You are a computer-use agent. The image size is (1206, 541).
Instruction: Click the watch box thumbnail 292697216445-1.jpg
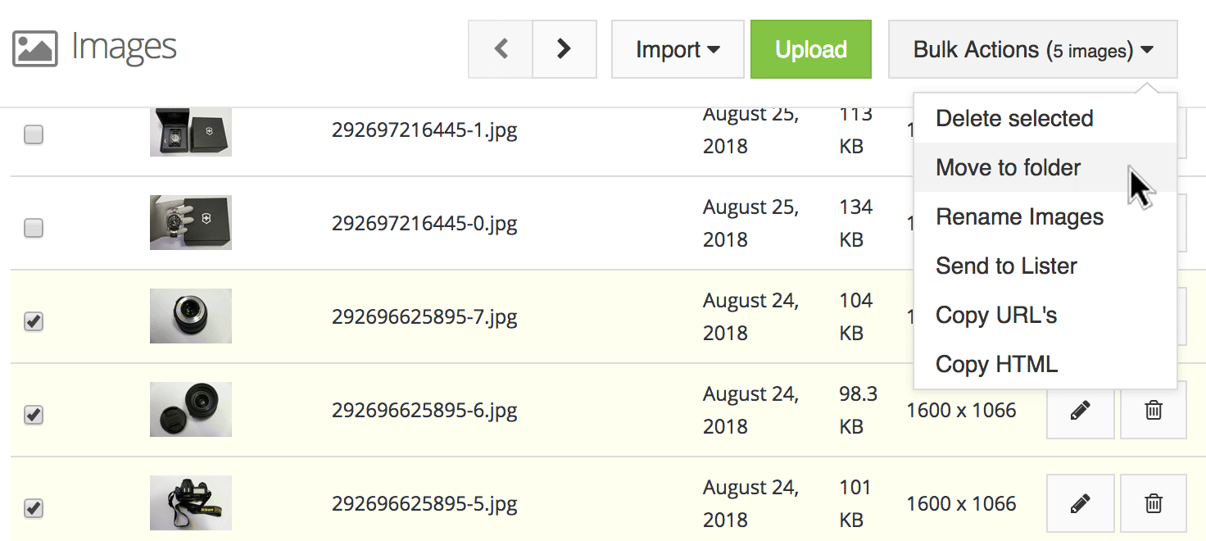tap(190, 131)
